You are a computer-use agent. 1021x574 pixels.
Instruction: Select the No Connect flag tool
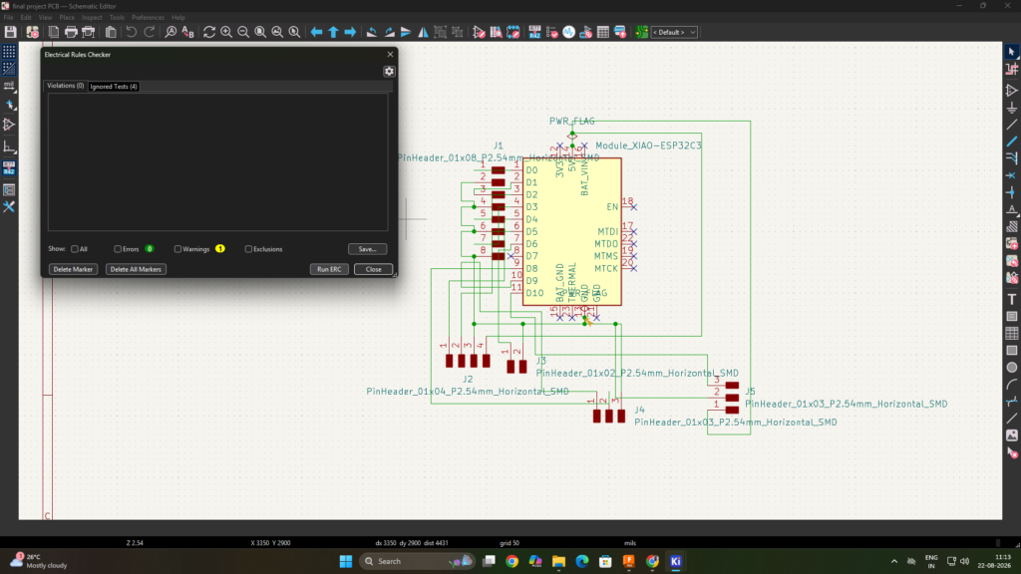tap(1012, 175)
